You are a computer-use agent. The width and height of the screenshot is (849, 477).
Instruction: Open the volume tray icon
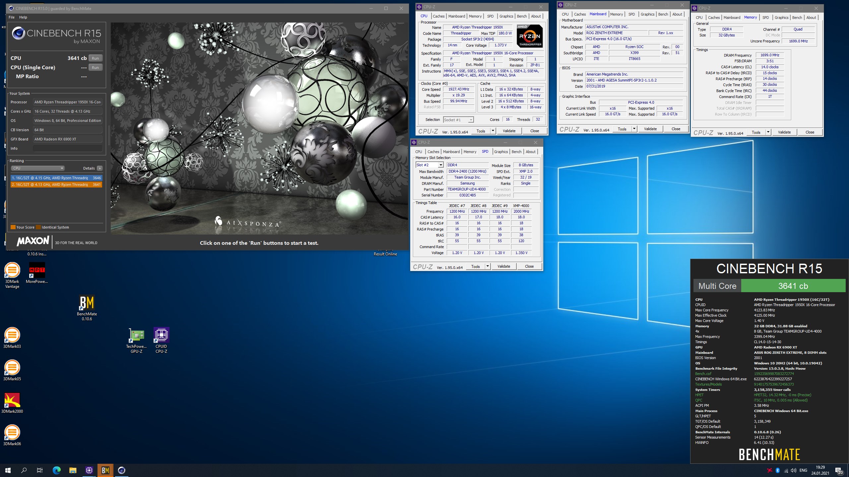pyautogui.click(x=794, y=470)
